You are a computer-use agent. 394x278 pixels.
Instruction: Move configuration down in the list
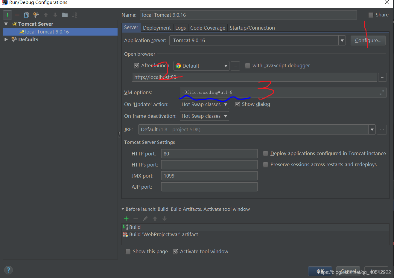click(55, 15)
